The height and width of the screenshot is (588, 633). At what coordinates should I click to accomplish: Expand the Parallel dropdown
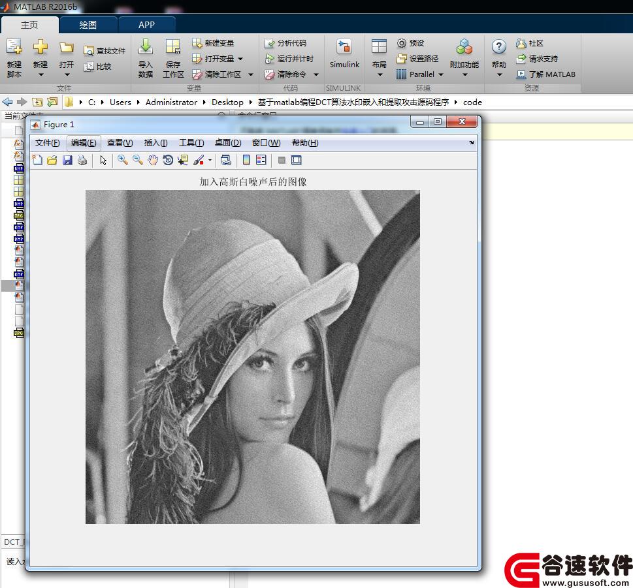point(441,74)
